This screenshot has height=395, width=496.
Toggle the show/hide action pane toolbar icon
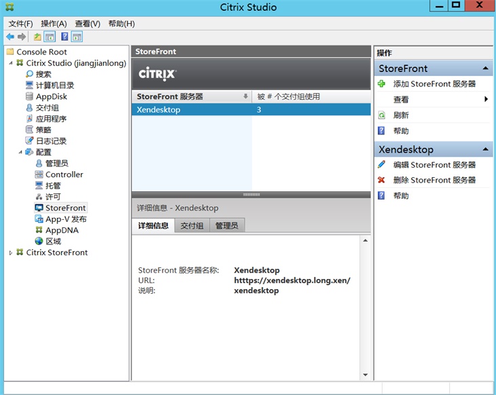[77, 37]
